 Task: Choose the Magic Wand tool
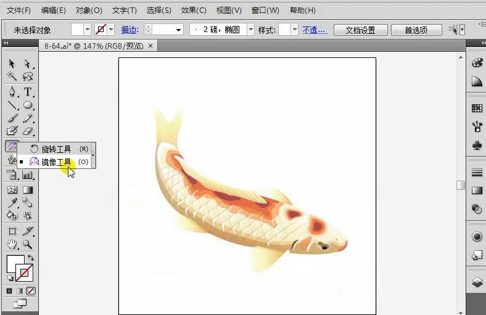point(12,76)
